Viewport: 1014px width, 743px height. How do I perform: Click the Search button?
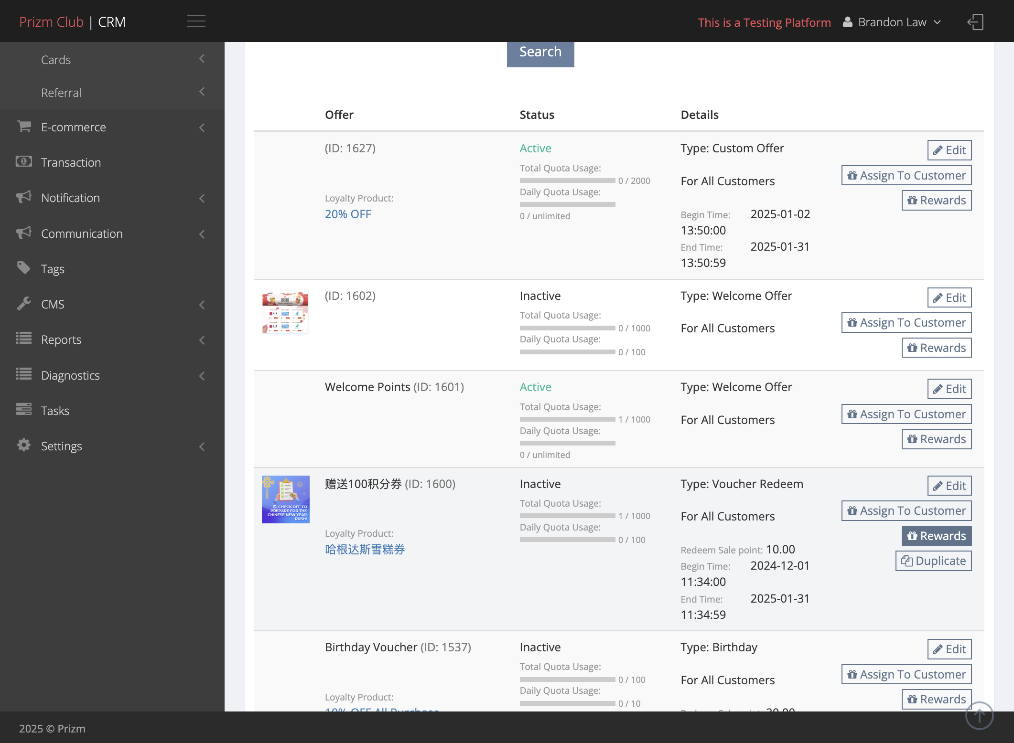coord(540,53)
